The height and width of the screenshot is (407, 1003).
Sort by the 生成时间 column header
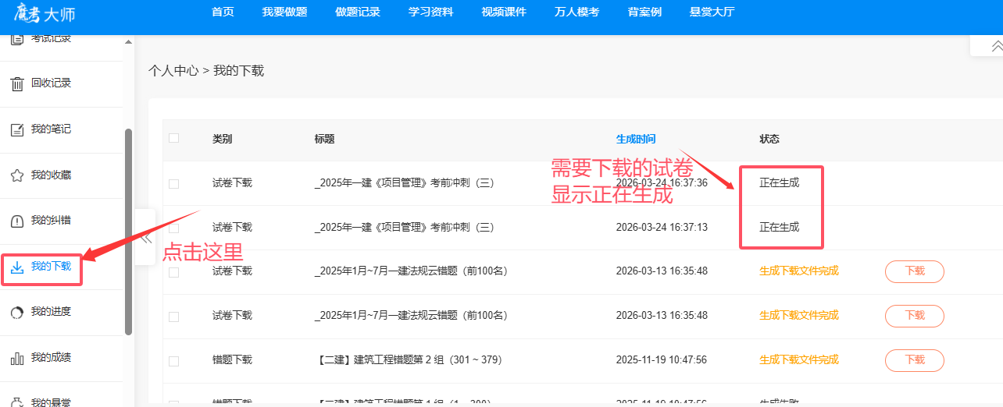tap(635, 139)
